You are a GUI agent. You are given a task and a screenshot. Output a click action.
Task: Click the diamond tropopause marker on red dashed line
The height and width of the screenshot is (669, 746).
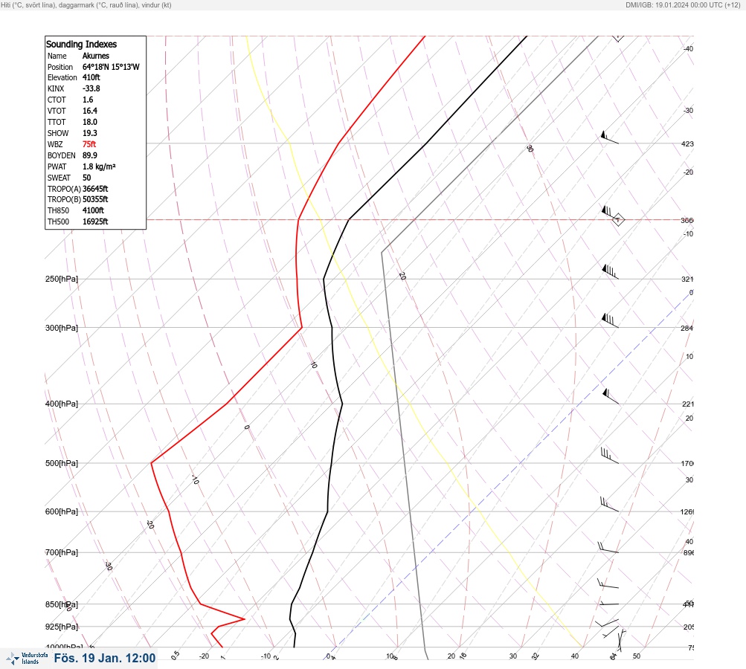618,220
